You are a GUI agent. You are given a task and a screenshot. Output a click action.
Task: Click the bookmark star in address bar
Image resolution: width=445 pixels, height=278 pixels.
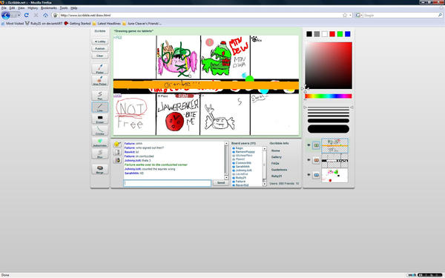tap(345, 16)
